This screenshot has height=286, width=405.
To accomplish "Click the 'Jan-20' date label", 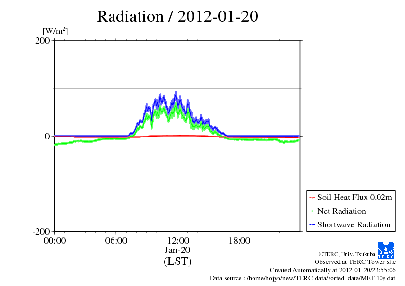I will pos(177,250).
